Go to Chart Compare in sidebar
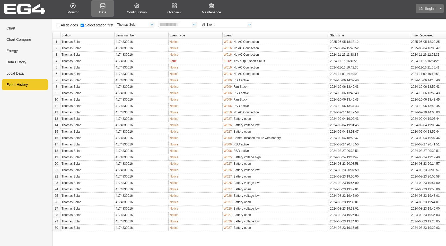 point(19,40)
